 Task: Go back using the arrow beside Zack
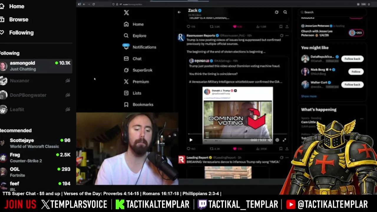179,12
